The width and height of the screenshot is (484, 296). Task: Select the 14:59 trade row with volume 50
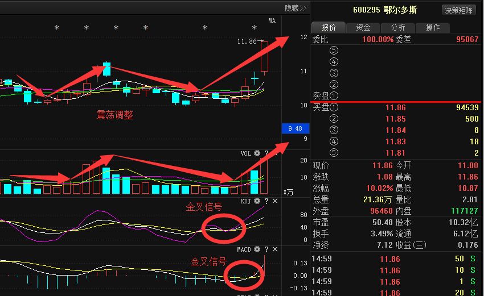396,259
